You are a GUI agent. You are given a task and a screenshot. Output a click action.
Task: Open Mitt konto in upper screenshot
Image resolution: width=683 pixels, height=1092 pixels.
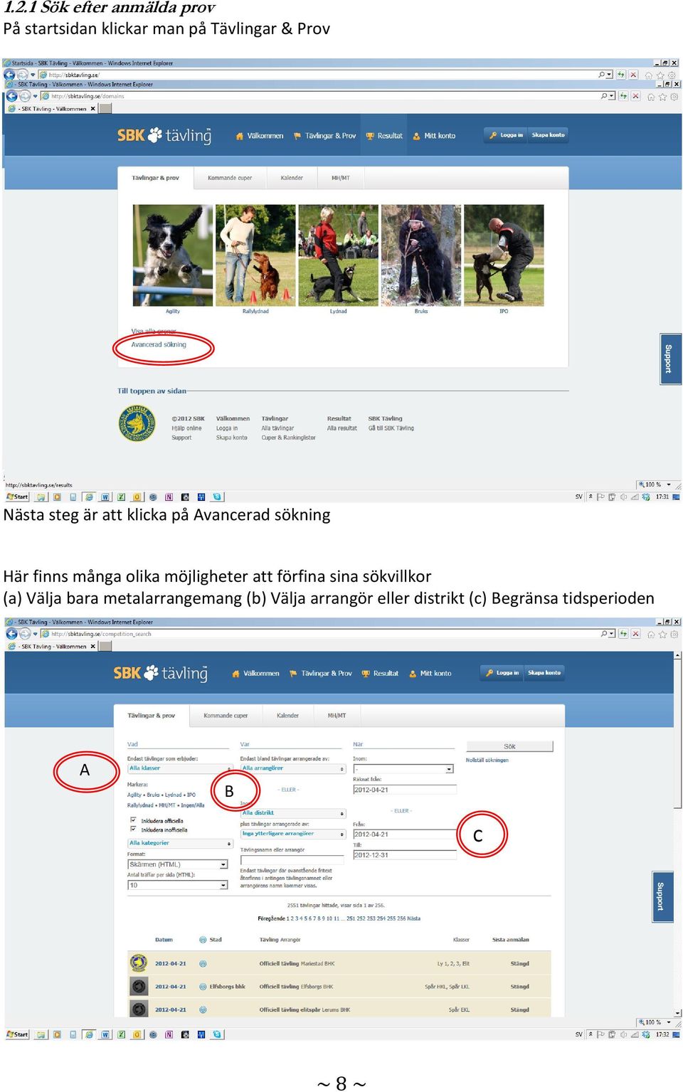[x=434, y=135]
